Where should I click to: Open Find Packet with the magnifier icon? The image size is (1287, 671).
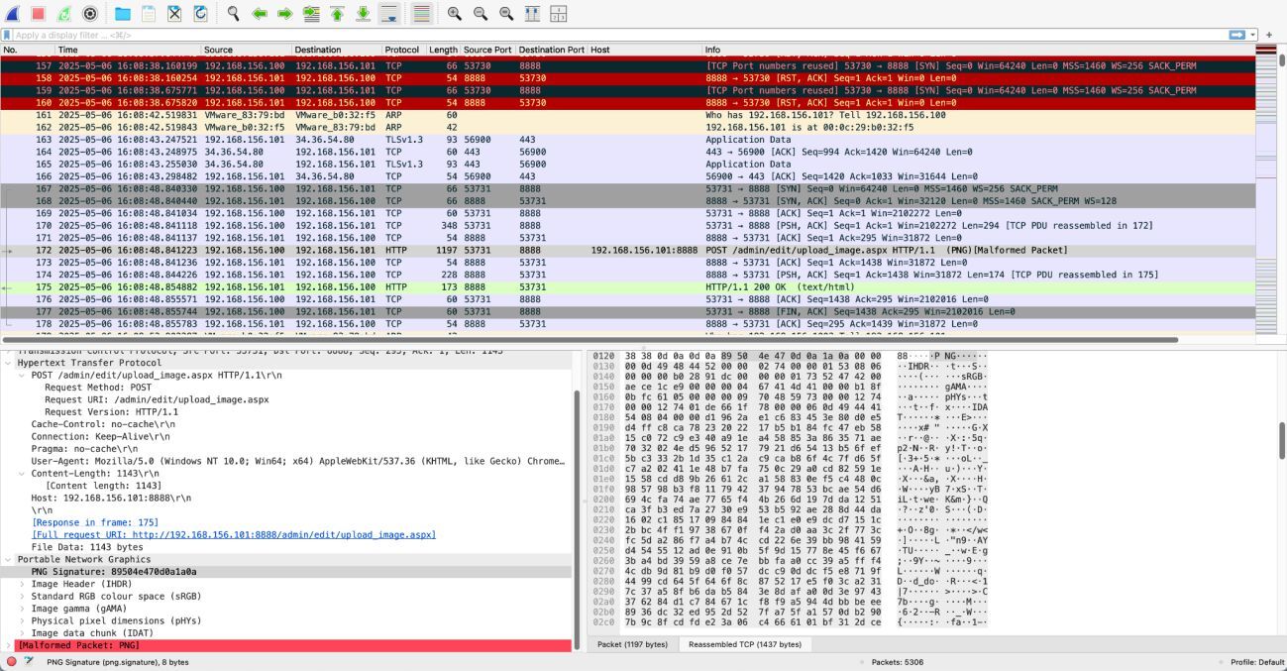[x=234, y=14]
